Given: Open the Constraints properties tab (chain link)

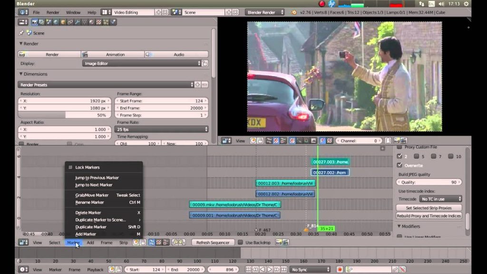Looking at the screenshot, I should tap(70, 22).
